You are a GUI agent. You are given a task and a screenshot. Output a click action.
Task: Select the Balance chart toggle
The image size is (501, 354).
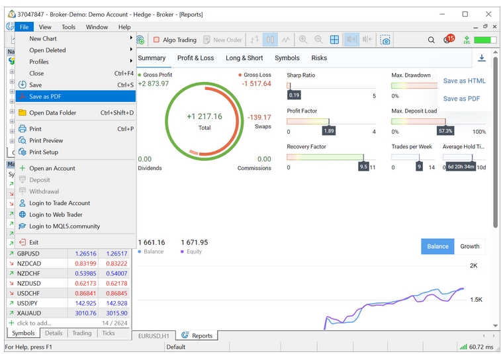tap(437, 246)
